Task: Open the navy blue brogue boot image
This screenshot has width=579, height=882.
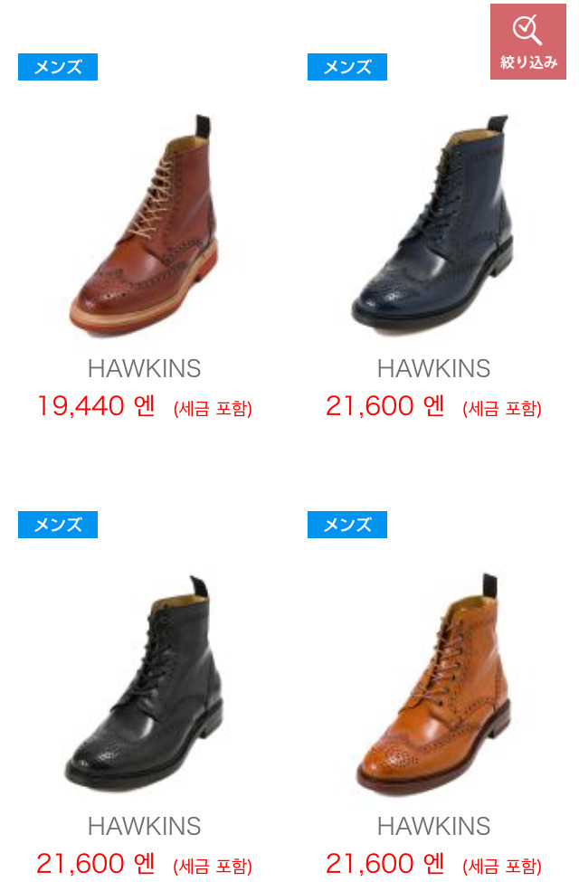Action: [x=433, y=223]
